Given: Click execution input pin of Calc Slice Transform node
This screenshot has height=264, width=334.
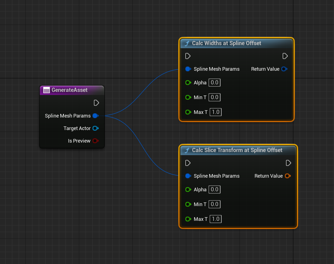Looking at the screenshot, I should [188, 163].
